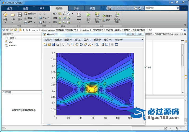Image resolution: width=189 pixels, height=132 pixels.
Task: Select stest.m in current folder list
Action: tap(12, 45)
